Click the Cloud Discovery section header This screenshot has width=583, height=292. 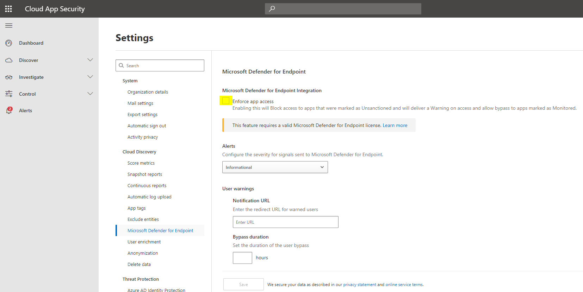(139, 152)
